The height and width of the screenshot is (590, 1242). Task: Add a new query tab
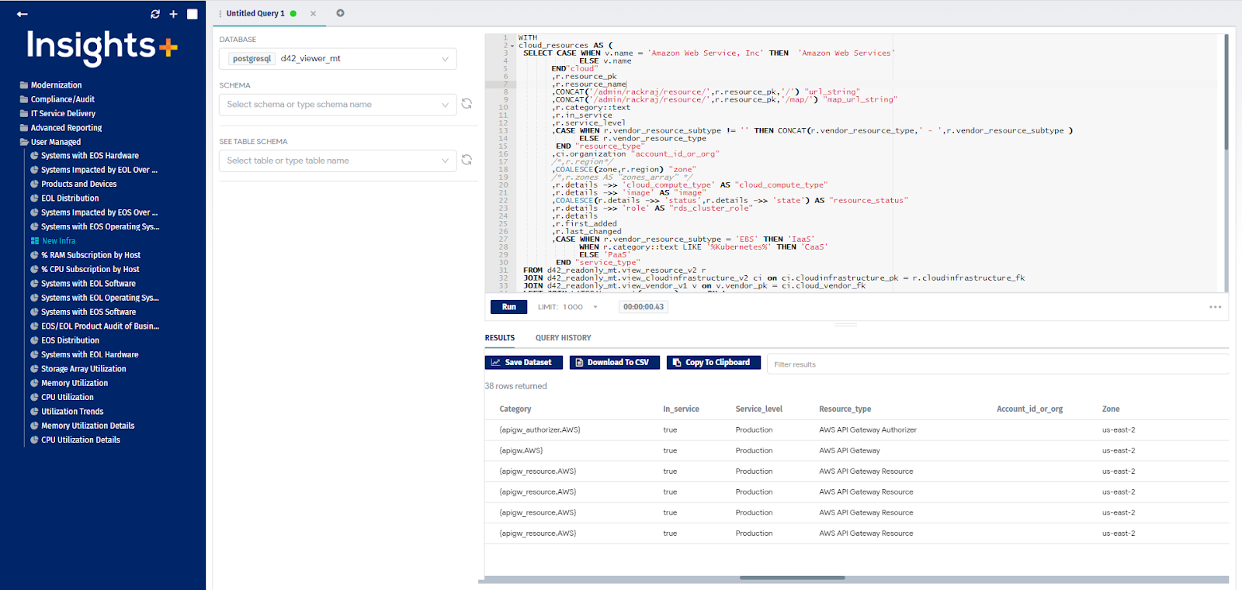pos(340,13)
